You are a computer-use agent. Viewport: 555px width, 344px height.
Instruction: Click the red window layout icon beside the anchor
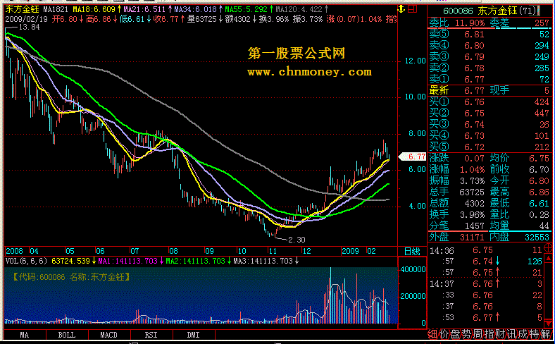(412, 9)
